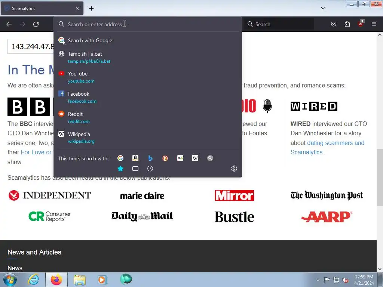383x287 pixels.
Task: Click the scrollbar down arrow
Action: click(380, 269)
